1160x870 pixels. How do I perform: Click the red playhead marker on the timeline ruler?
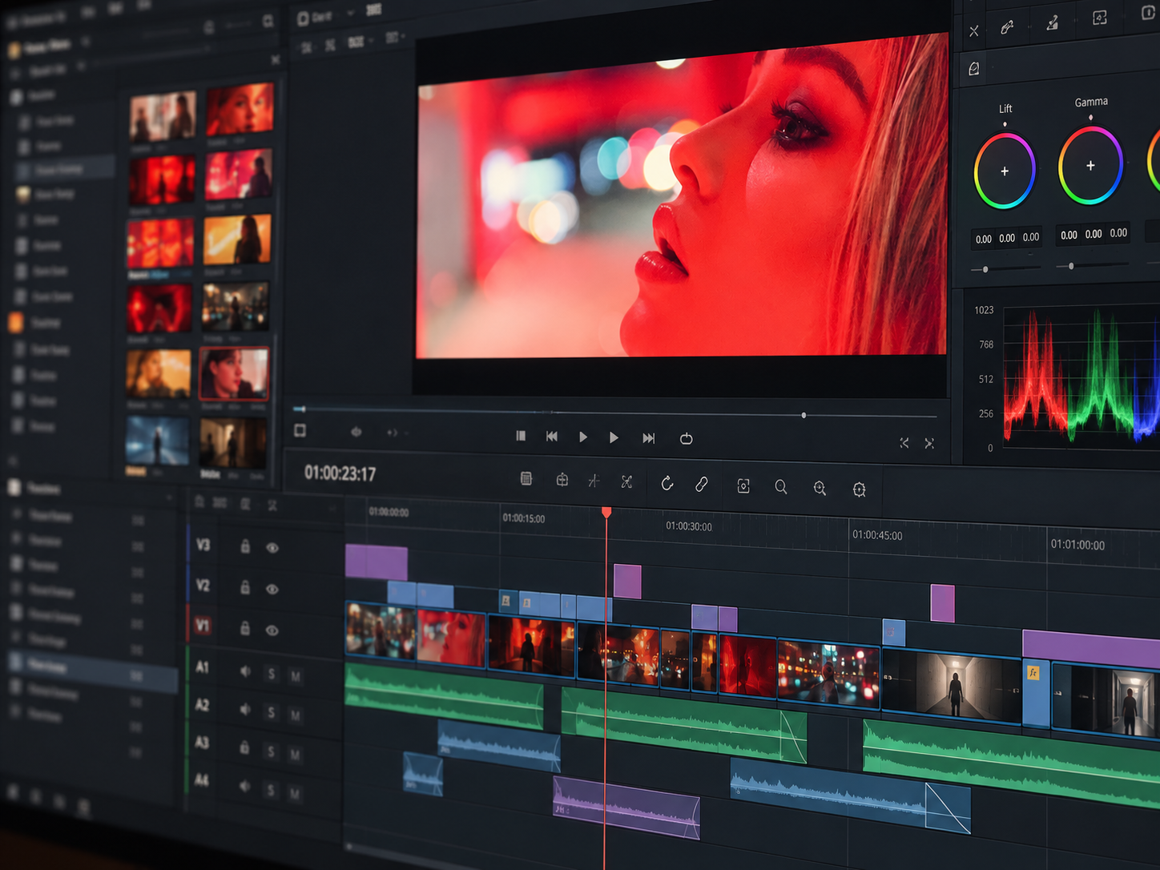tap(606, 511)
